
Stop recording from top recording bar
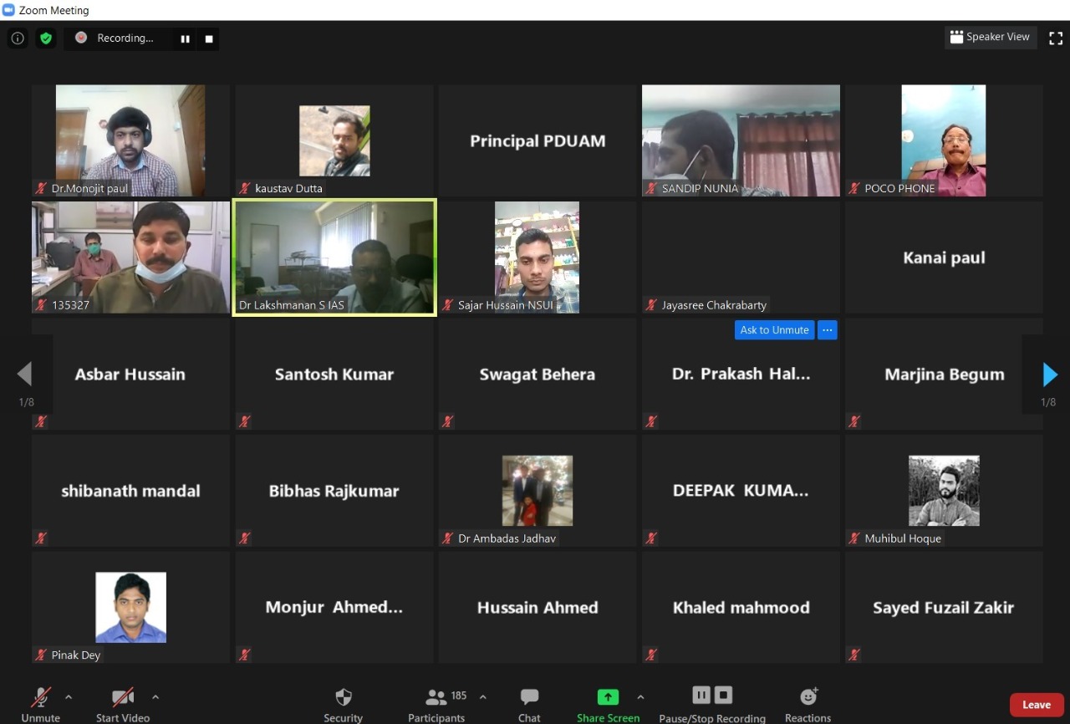click(209, 38)
